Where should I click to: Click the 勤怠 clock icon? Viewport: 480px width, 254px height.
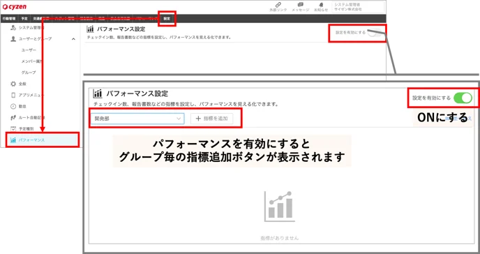[x=13, y=107]
